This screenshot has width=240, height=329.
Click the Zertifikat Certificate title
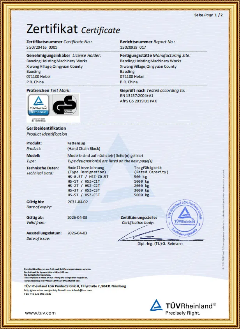73,29
